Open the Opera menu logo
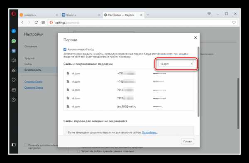This screenshot has width=249, height=163. point(14,14)
